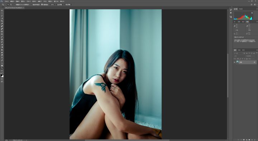
Task: Open the search icon at top right
Action: [x=252, y=5]
